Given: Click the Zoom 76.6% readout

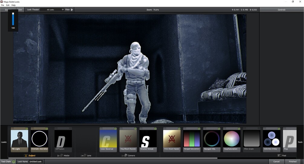Looking at the screenshot, I should pos(153,10).
